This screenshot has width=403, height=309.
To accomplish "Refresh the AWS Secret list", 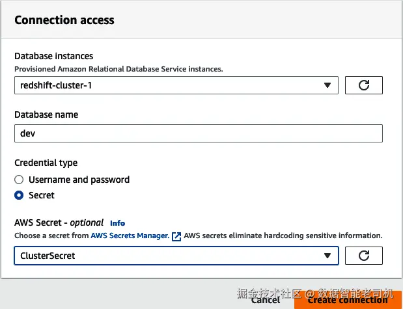I will click(363, 256).
